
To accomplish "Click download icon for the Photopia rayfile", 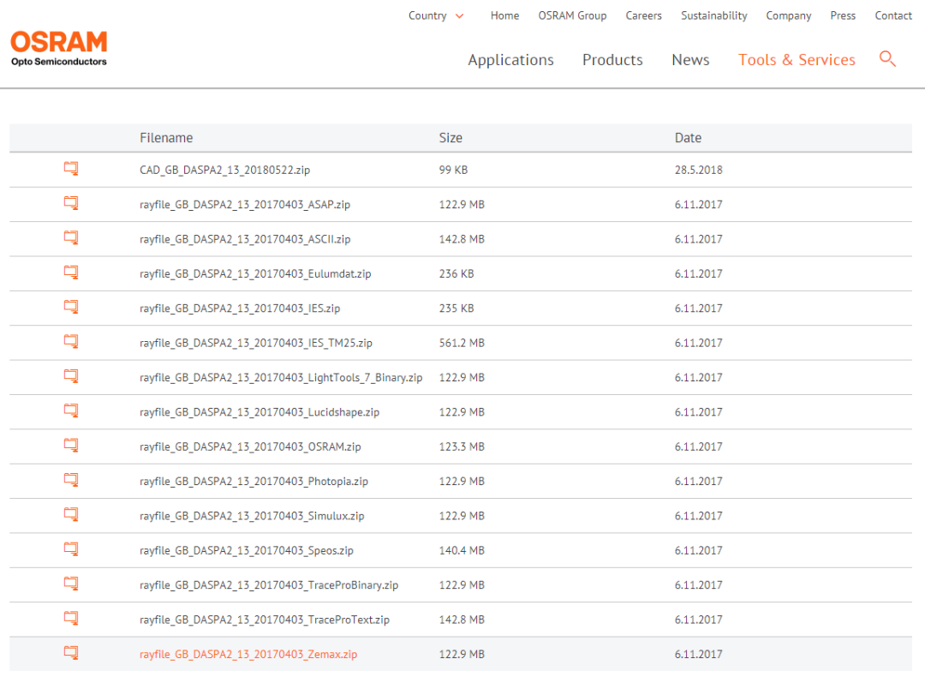I will 71,481.
